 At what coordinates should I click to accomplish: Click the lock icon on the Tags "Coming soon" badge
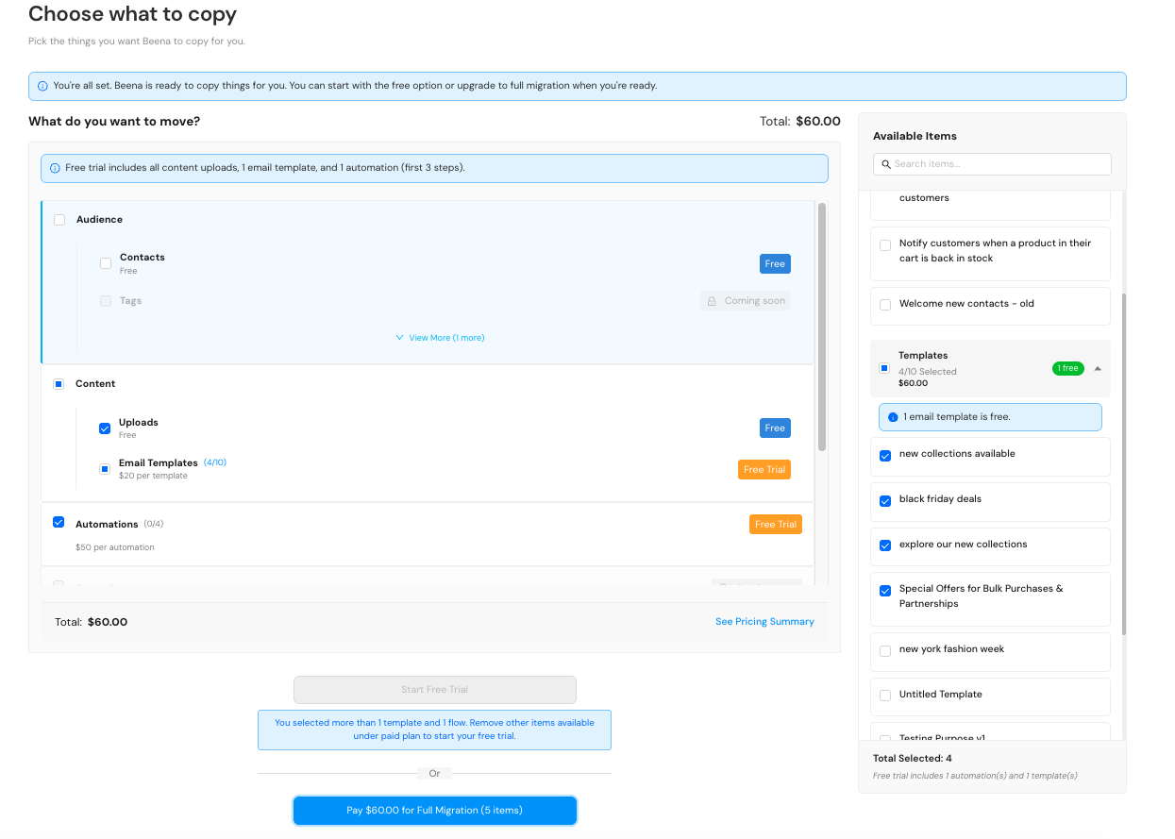click(713, 300)
